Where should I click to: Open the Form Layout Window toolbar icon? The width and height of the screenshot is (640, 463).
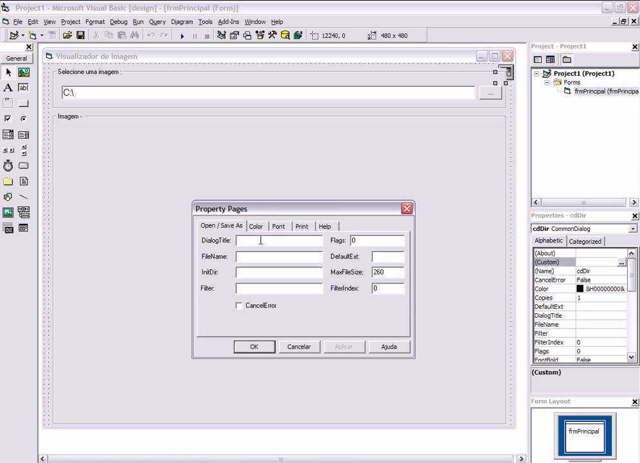click(x=247, y=35)
